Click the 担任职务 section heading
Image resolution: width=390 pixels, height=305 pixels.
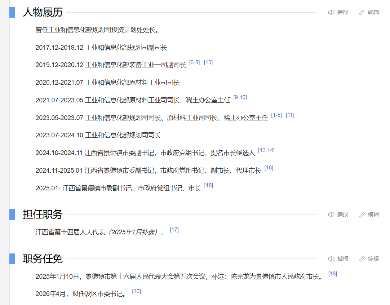43,215
